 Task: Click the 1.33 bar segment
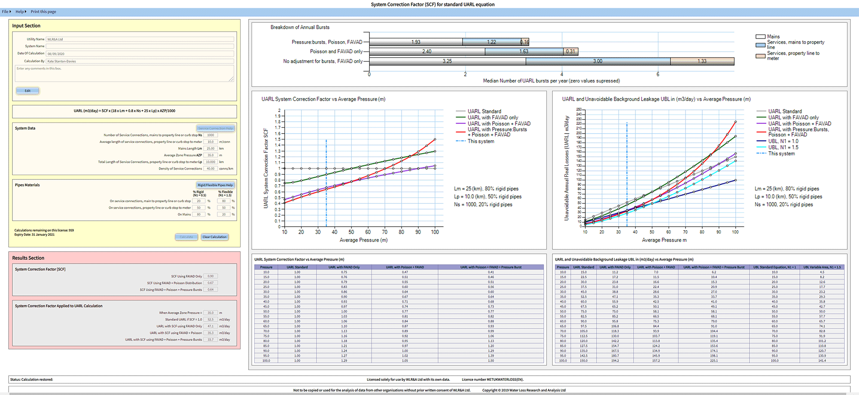(x=702, y=61)
